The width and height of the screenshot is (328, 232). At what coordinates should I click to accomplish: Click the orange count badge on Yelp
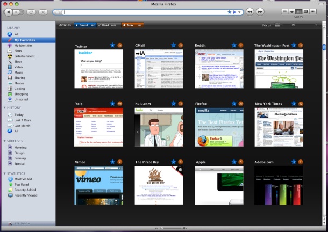(120, 104)
